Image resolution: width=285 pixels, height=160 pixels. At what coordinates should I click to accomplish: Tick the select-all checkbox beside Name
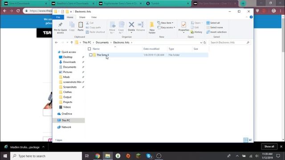click(89, 49)
